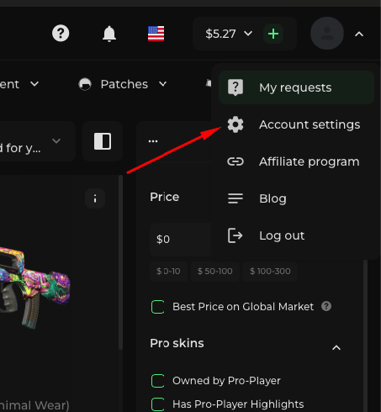Open the help question mark icon
381x412 pixels.
coord(61,34)
